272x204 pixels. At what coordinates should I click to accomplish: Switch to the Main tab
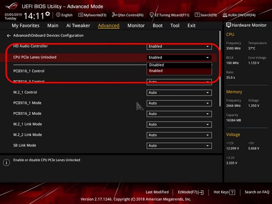pyautogui.click(x=53, y=25)
